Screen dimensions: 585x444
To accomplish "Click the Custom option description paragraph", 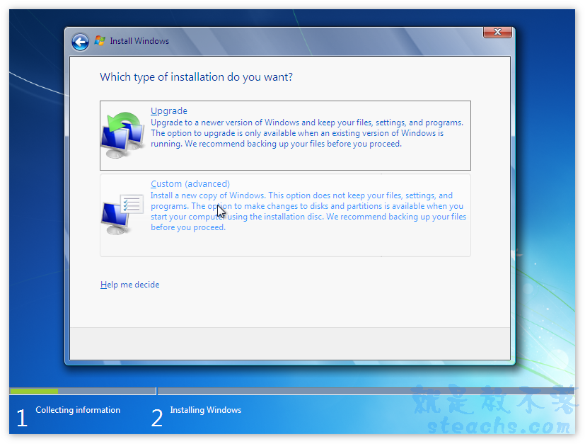I will [308, 211].
